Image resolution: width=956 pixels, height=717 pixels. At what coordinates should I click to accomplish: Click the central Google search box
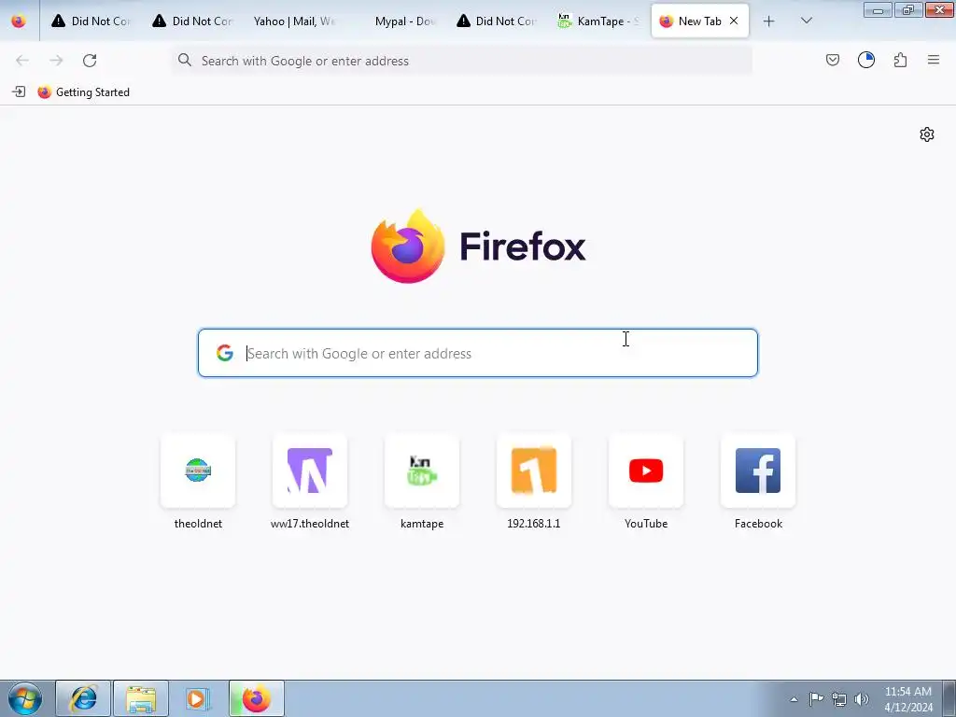coord(478,353)
